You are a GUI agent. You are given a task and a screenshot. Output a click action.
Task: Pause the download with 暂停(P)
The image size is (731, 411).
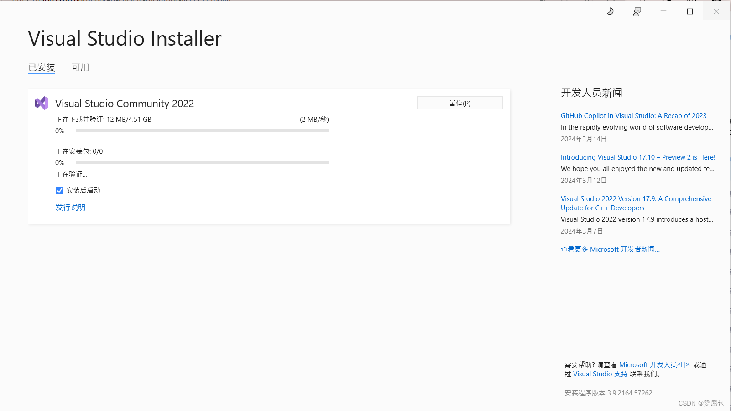[x=459, y=103]
